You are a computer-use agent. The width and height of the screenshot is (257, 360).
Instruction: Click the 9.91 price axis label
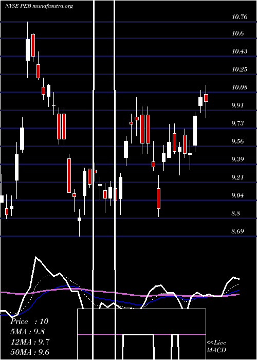[x=238, y=105]
